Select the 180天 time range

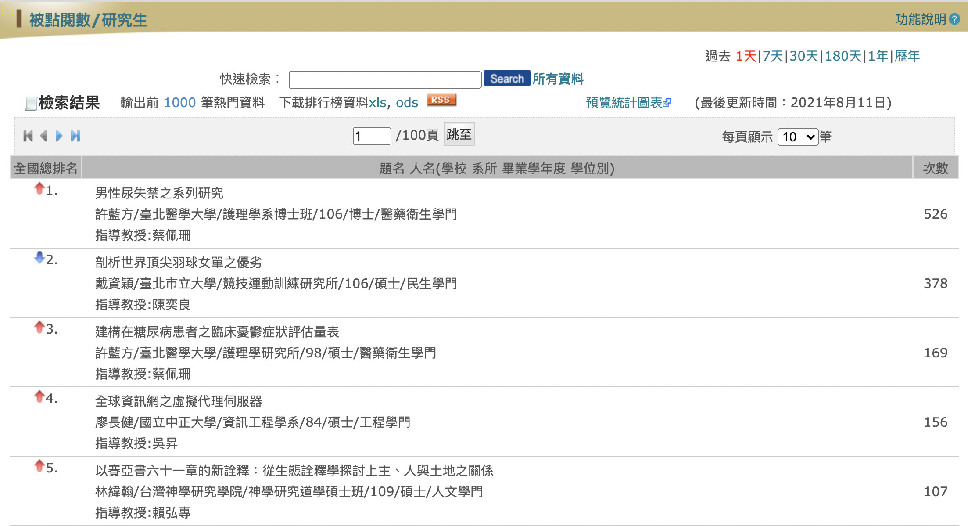pyautogui.click(x=843, y=56)
